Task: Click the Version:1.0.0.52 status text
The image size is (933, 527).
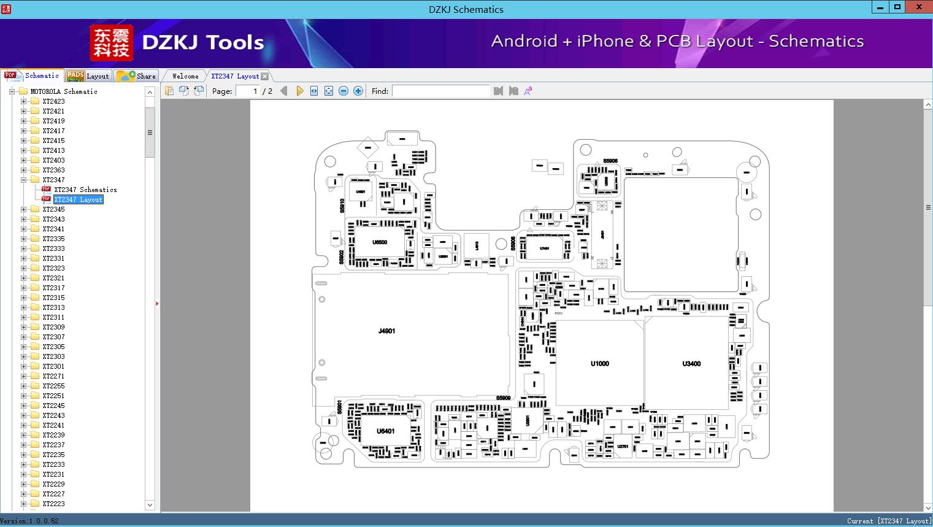Action: (x=29, y=521)
